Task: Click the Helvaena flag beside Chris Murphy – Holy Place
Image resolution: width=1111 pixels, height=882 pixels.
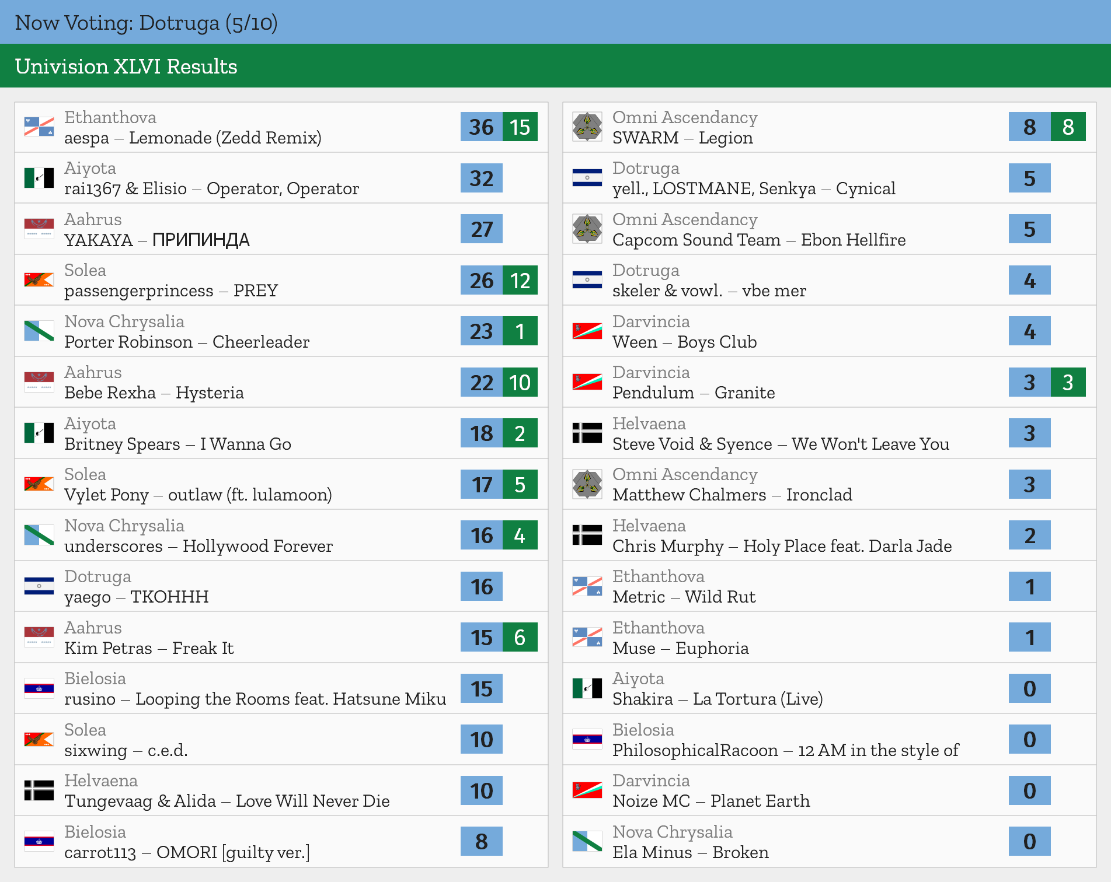Action: point(587,535)
